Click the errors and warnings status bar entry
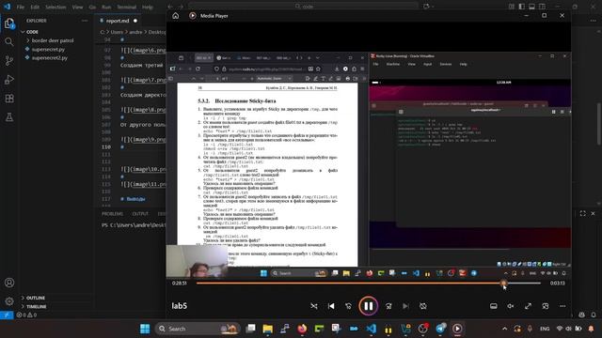 coord(26,315)
